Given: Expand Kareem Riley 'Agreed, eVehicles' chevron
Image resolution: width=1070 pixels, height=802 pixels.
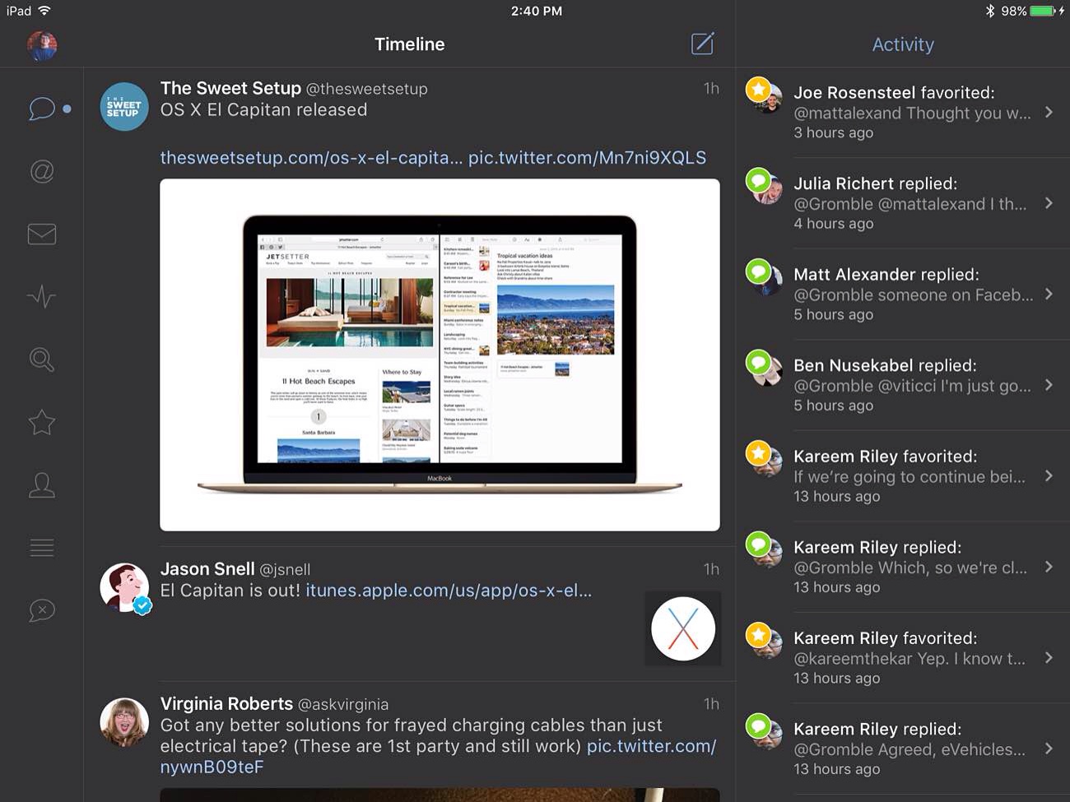Looking at the screenshot, I should pos(1049,749).
